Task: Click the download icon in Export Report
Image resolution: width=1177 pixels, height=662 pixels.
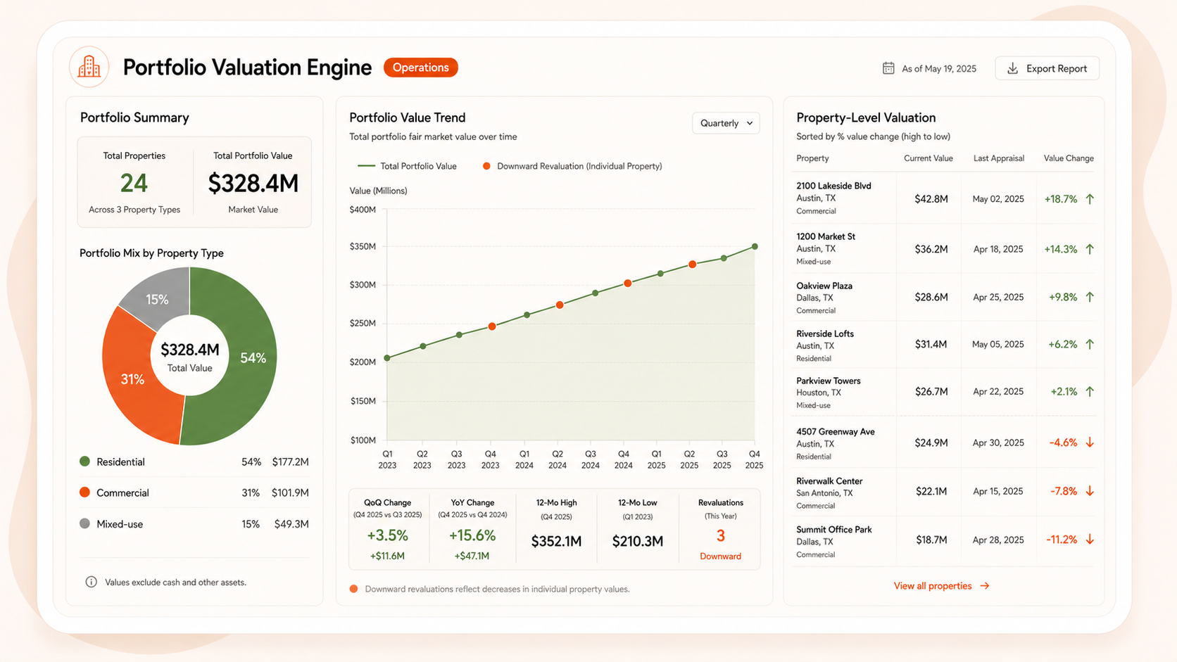Action: click(1012, 68)
